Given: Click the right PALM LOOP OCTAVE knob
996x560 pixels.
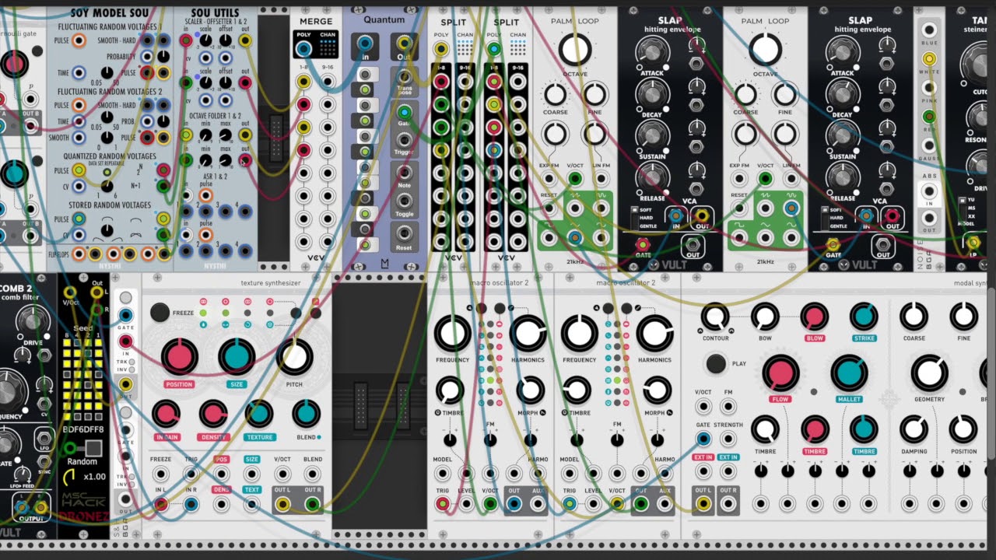Looking at the screenshot, I should (x=765, y=49).
